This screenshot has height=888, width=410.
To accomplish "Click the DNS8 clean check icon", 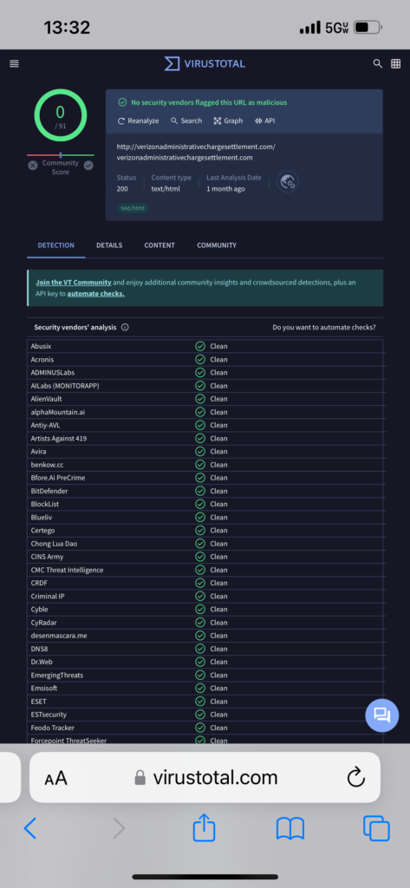I will [200, 649].
